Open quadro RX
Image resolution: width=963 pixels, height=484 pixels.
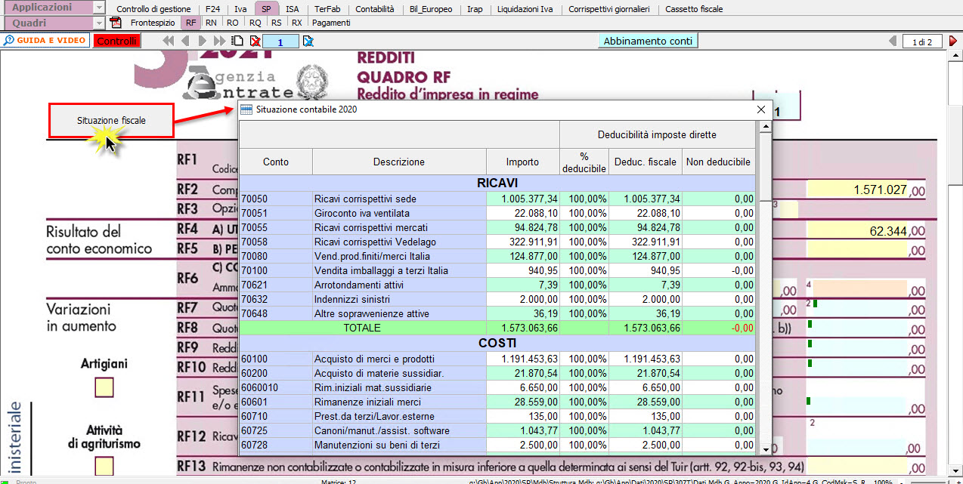(x=297, y=23)
